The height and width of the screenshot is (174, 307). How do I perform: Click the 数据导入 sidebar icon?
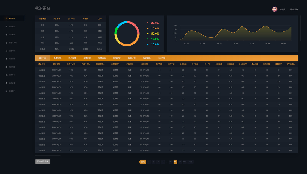6,91
